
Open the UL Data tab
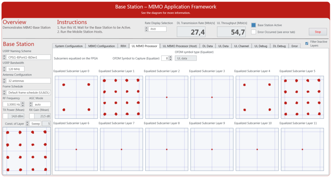coord(223,46)
